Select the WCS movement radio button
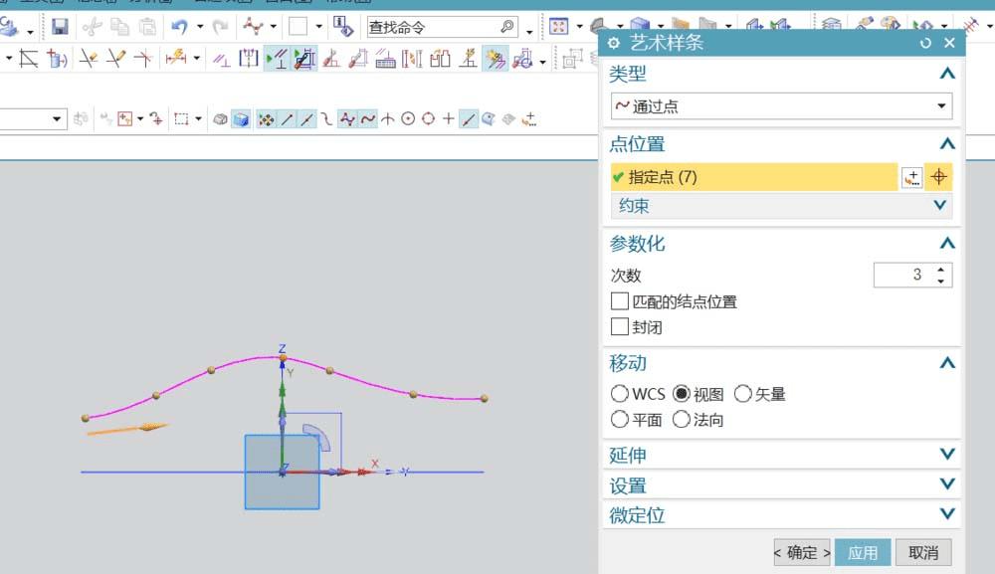 (619, 394)
